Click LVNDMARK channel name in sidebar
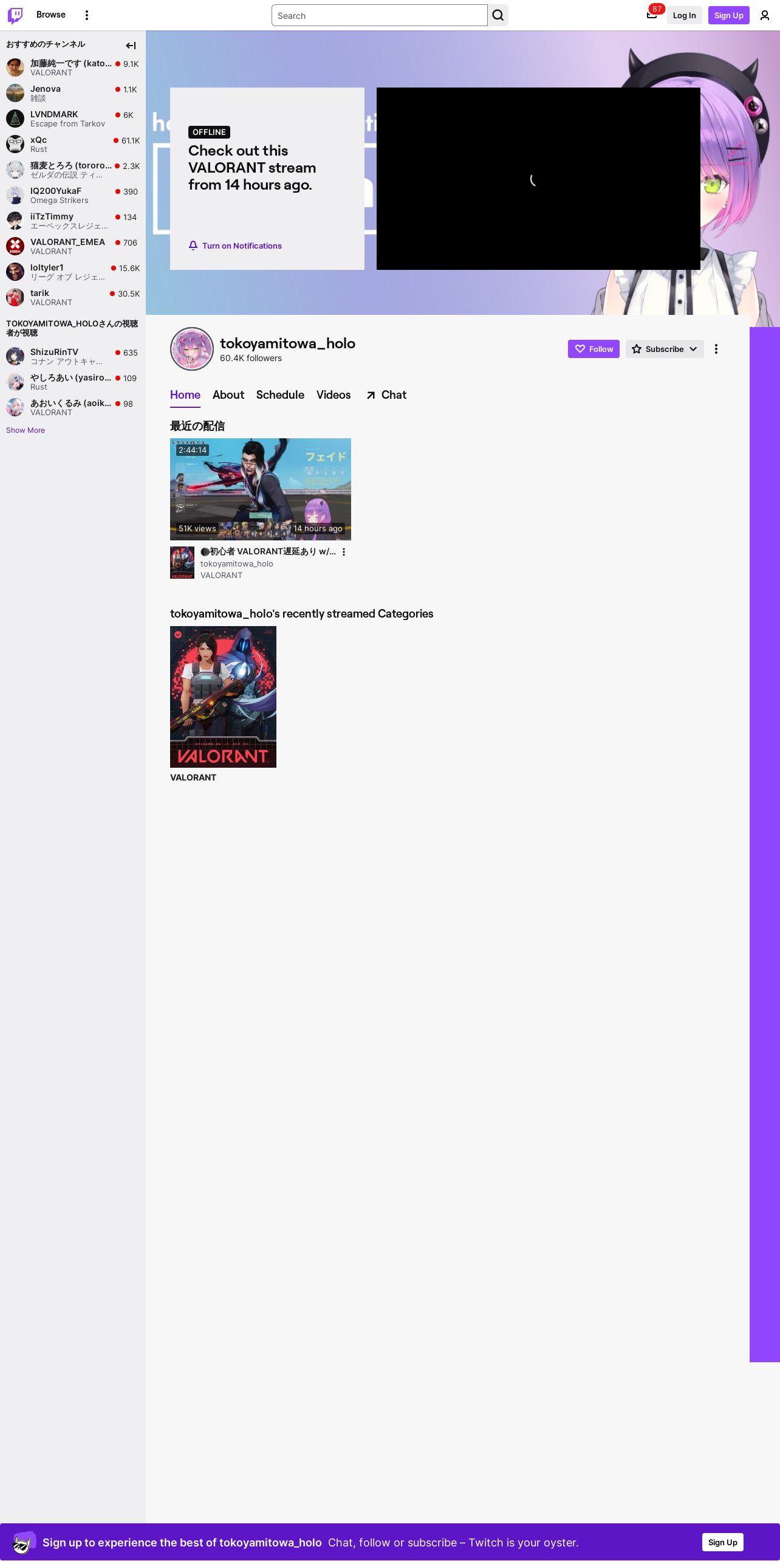 (54, 114)
